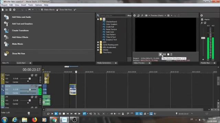Switch to the Video FX tab

[x=5, y=63]
